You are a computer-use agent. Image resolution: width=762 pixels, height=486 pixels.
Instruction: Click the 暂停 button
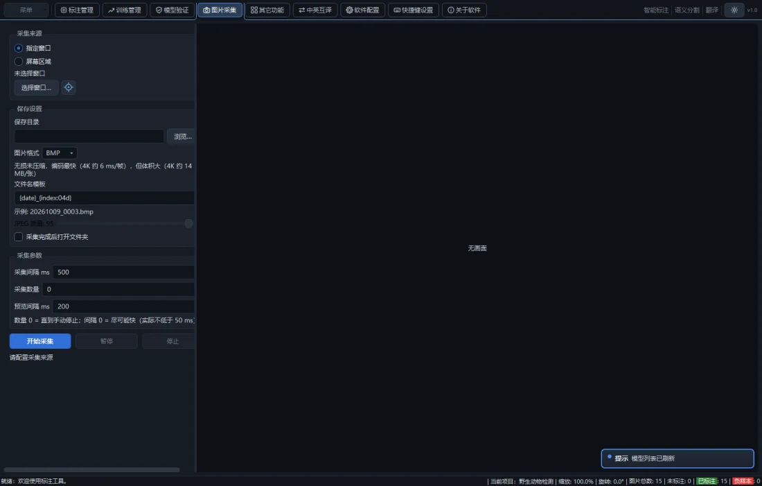point(107,341)
